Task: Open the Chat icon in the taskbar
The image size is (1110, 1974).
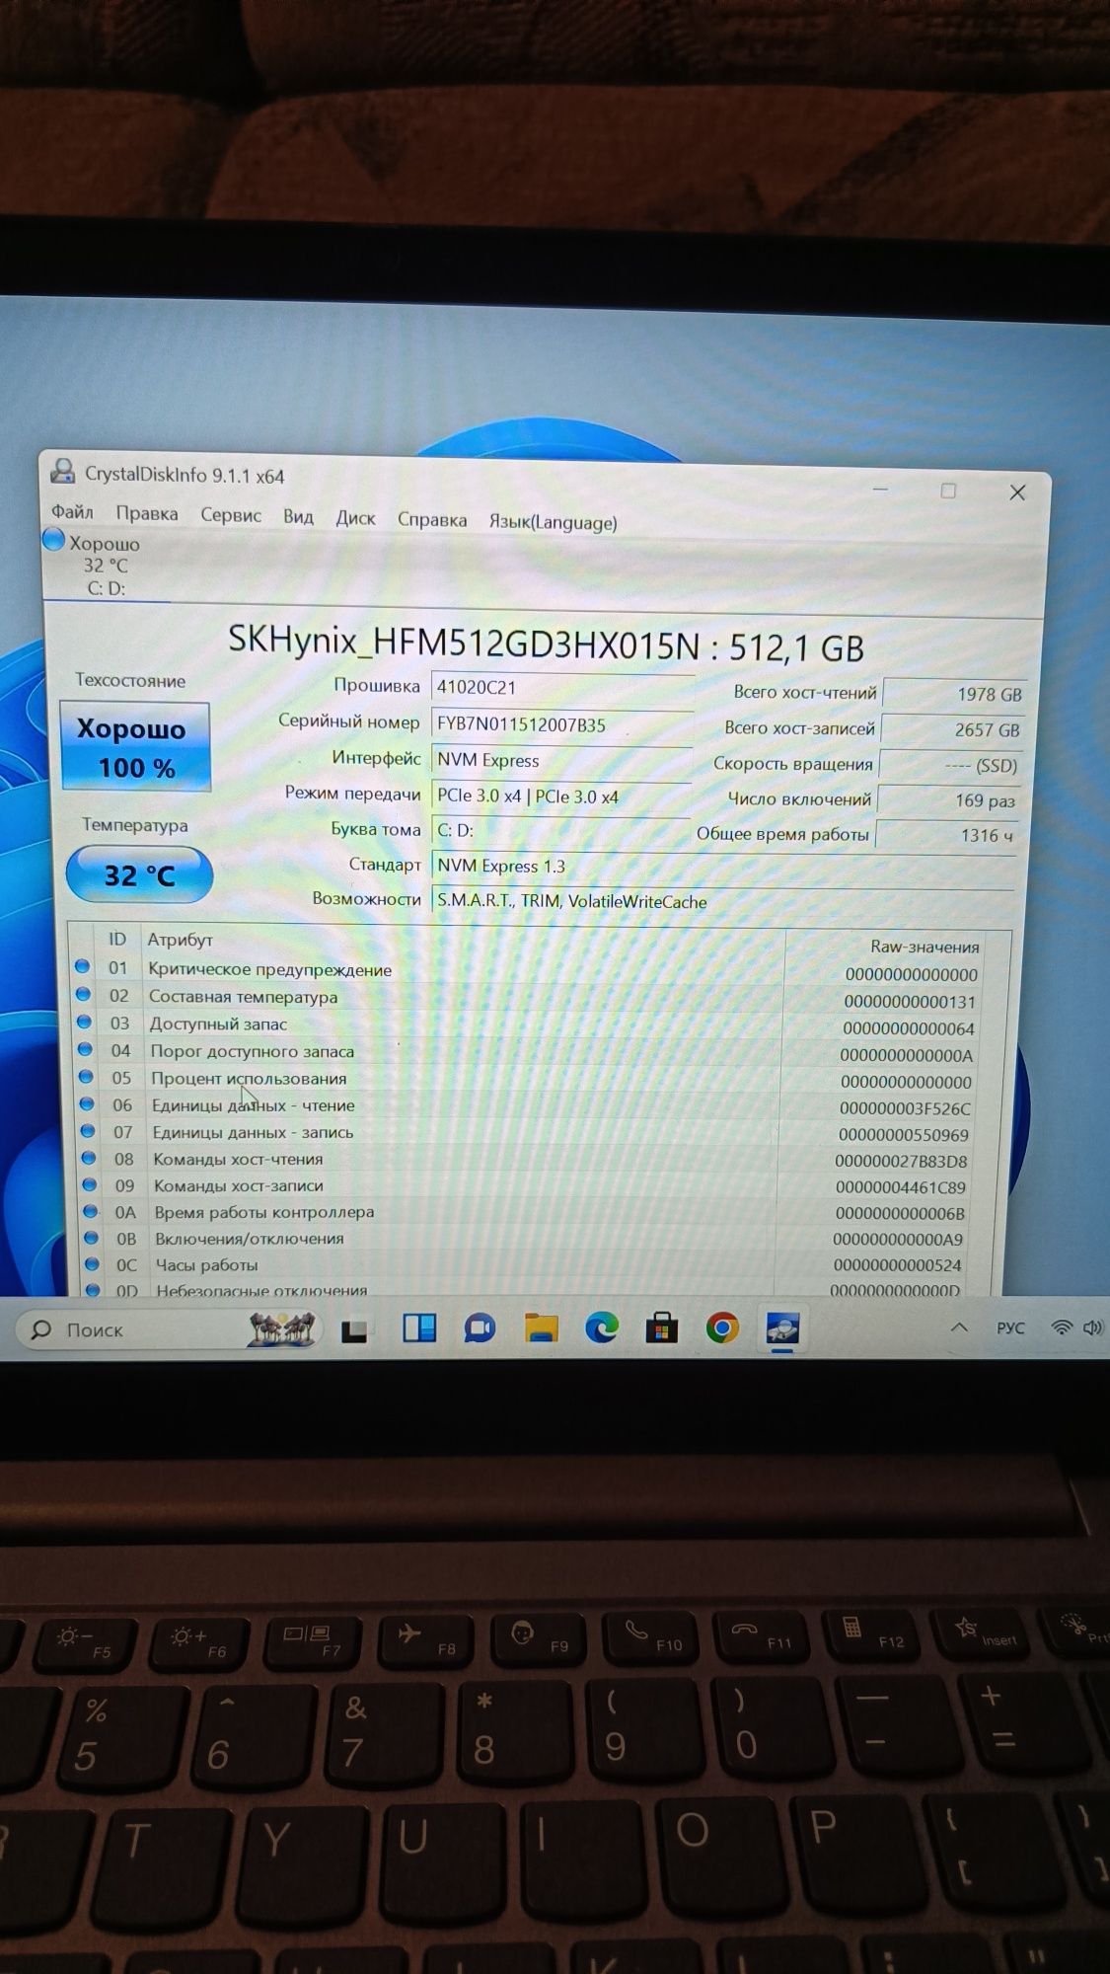Action: coord(480,1329)
